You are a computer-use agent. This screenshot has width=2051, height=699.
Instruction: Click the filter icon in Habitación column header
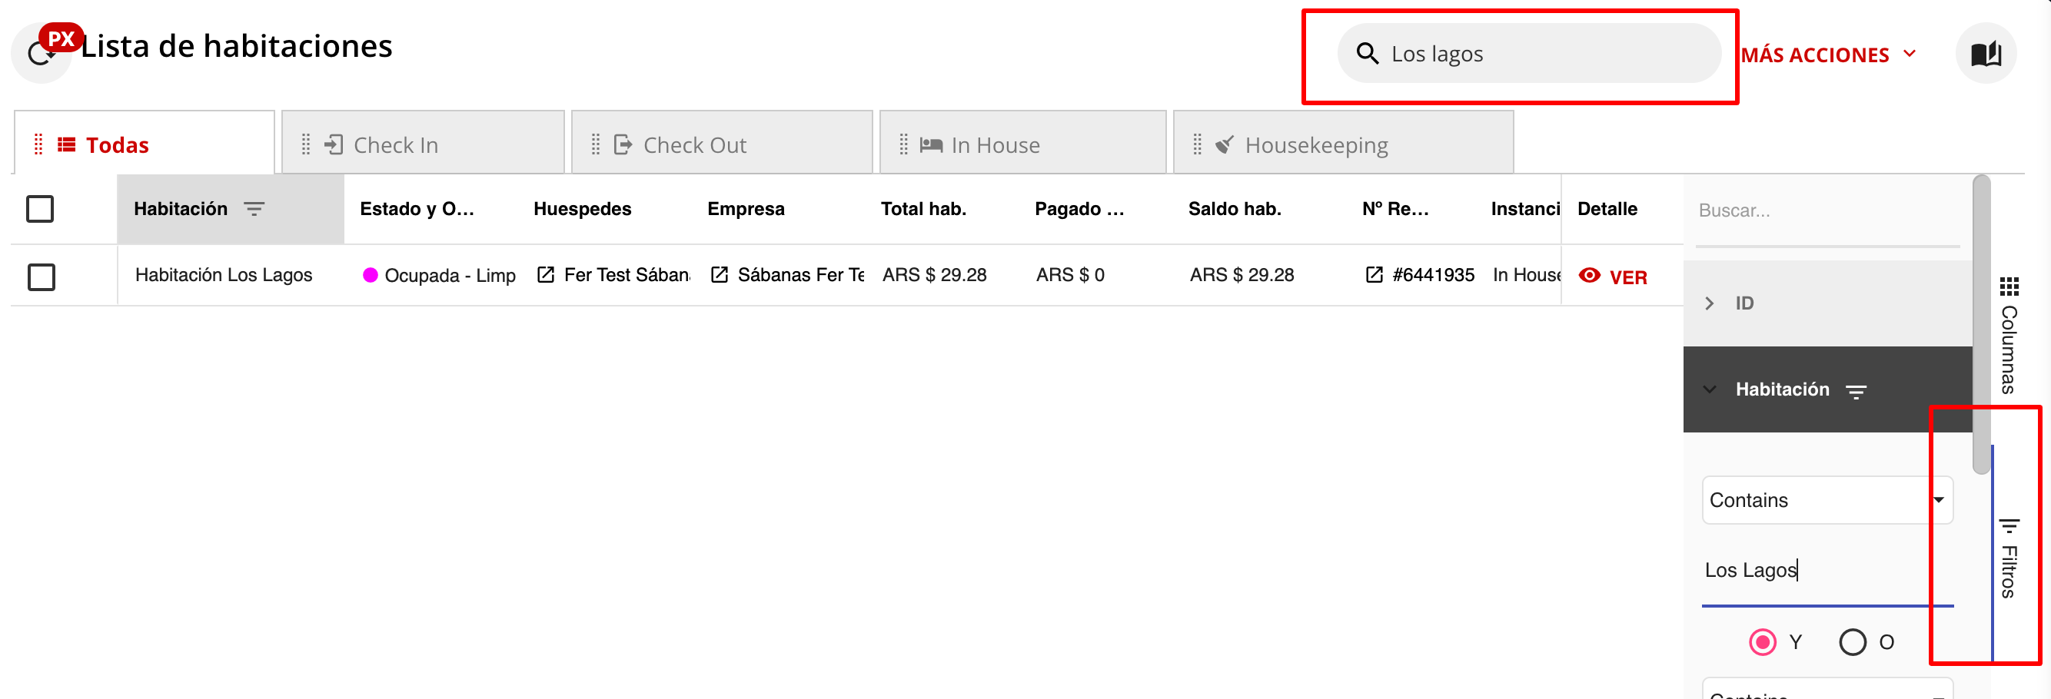click(254, 209)
